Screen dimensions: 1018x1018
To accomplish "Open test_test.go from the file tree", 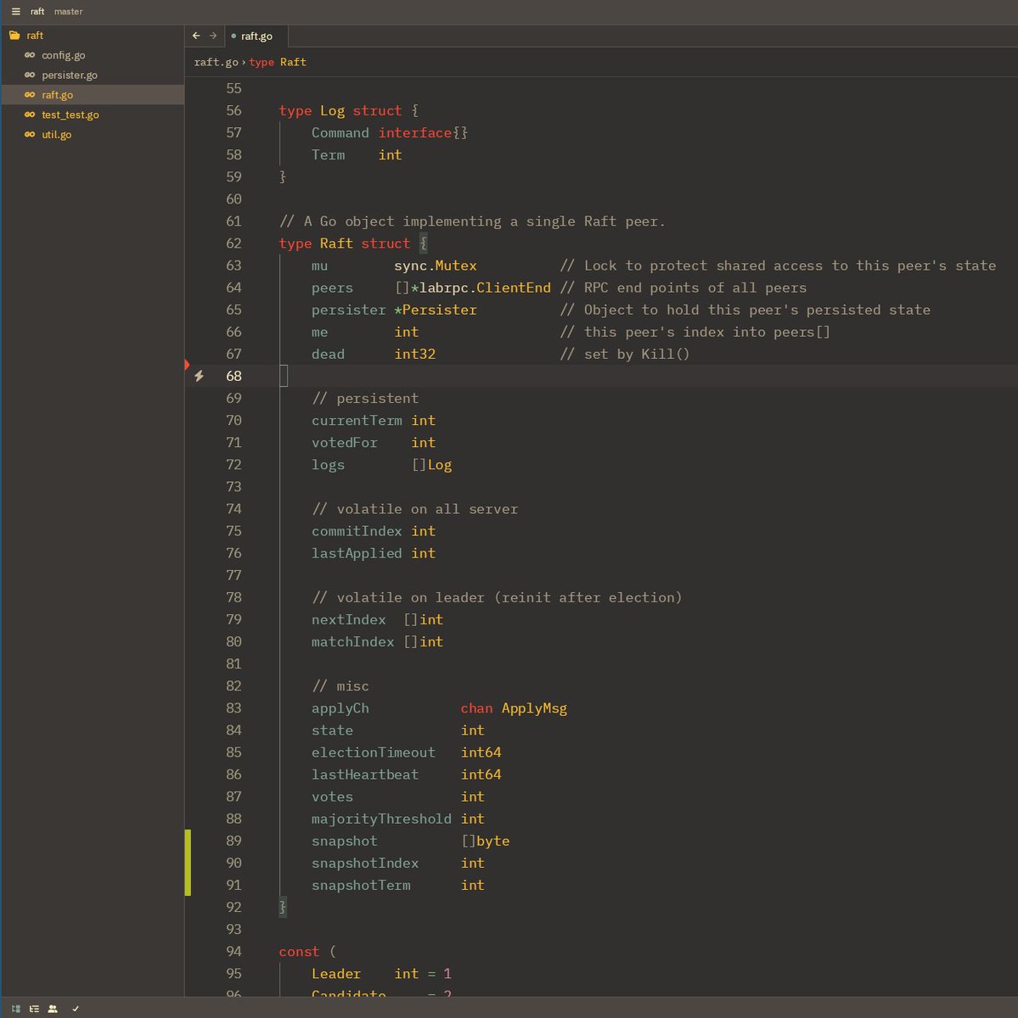I will pos(93,115).
